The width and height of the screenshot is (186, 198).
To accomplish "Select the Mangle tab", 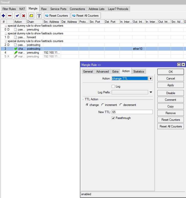I will [33, 8].
